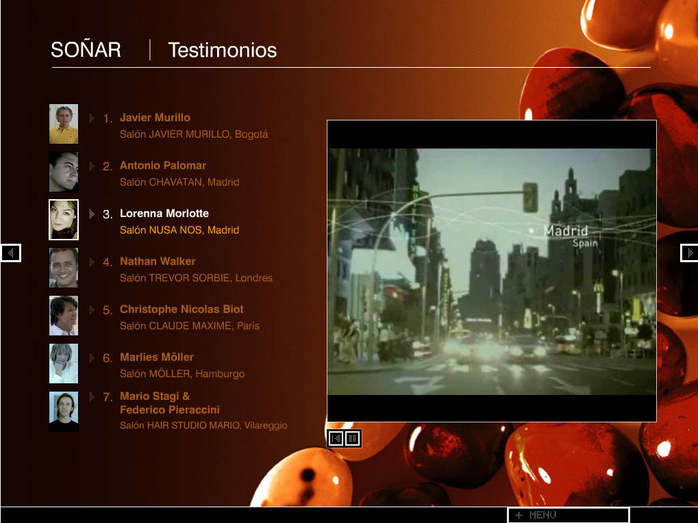Select Marlies Möller's portrait thumbnail
The width and height of the screenshot is (698, 523).
coord(64,363)
